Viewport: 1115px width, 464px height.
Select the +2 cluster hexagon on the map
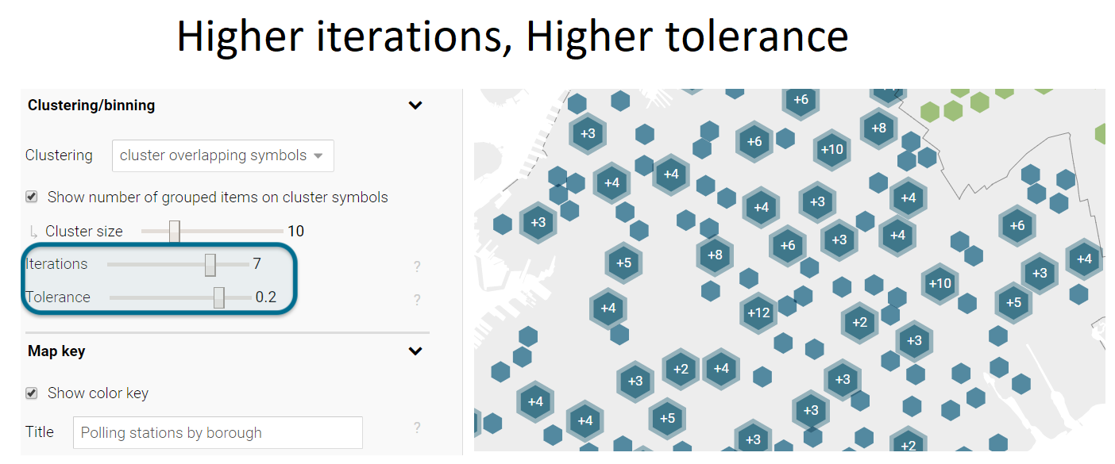(x=859, y=323)
